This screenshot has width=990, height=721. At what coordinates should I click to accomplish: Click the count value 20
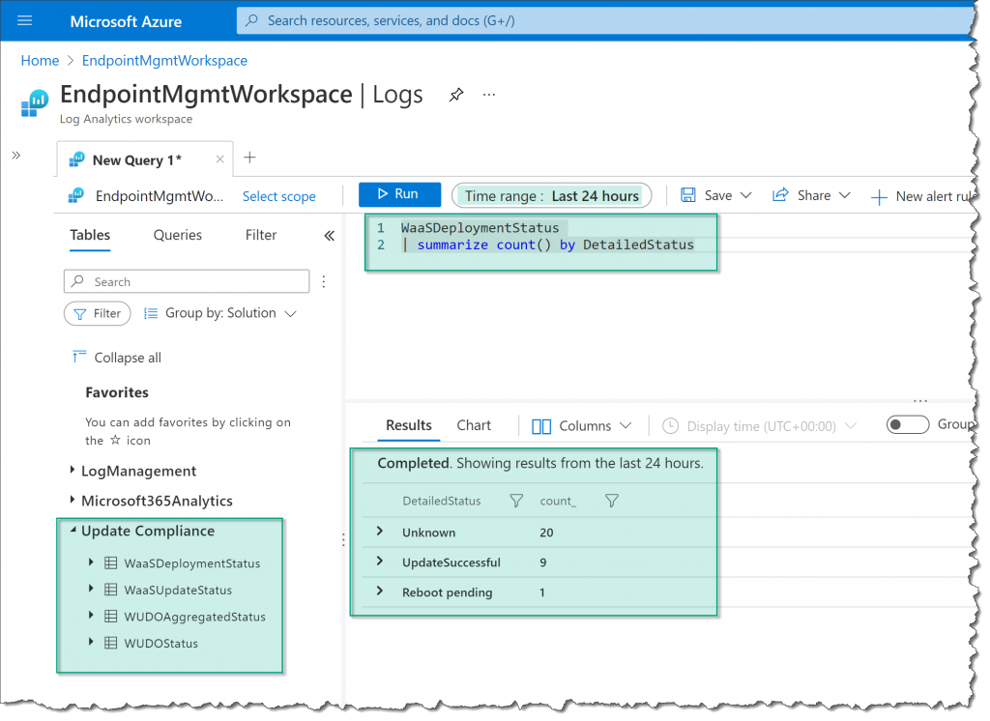546,533
